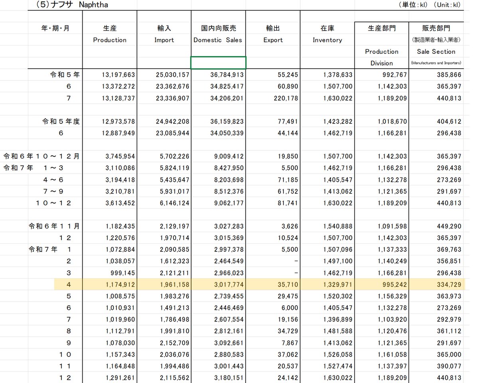The height and width of the screenshot is (383, 479).
Task: Select the Manufacturers and Importers subtitle cell
Action: coord(436,63)
